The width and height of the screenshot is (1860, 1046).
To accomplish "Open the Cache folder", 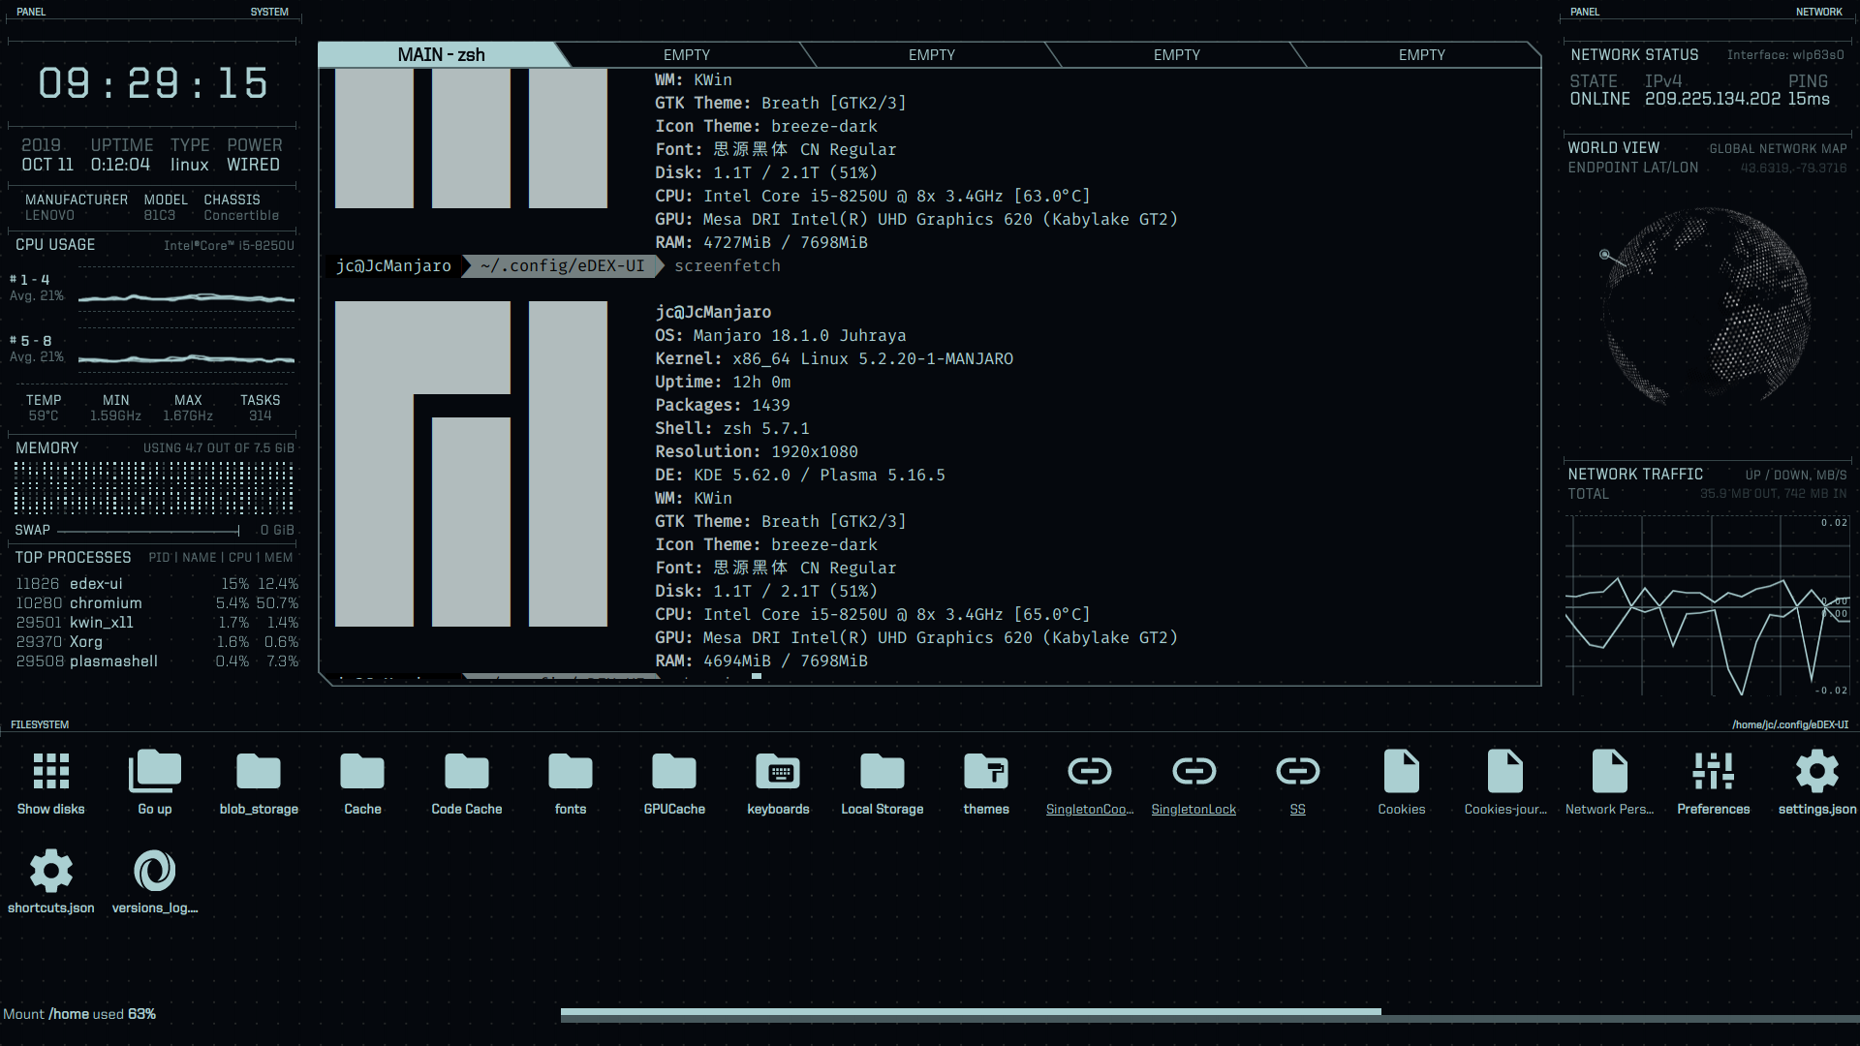I will (362, 771).
